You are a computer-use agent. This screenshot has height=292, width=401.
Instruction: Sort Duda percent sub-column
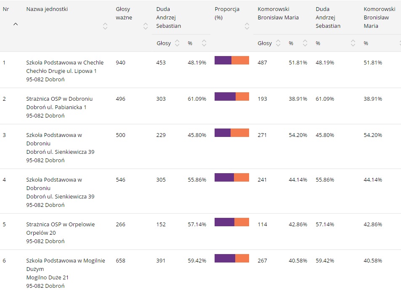[x=204, y=43]
